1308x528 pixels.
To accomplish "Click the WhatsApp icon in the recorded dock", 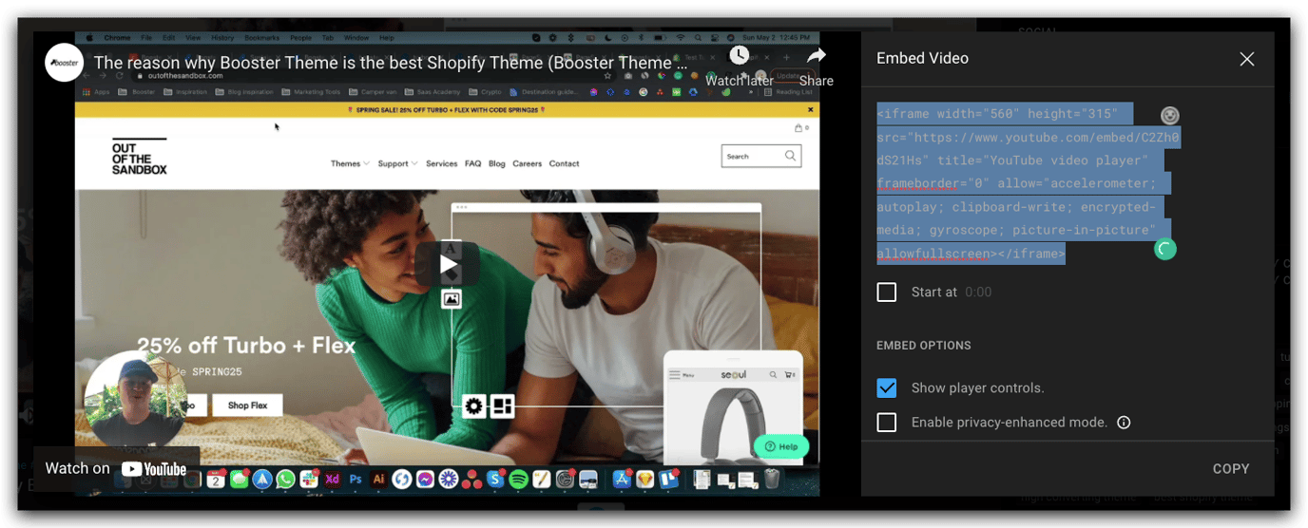I will (286, 480).
